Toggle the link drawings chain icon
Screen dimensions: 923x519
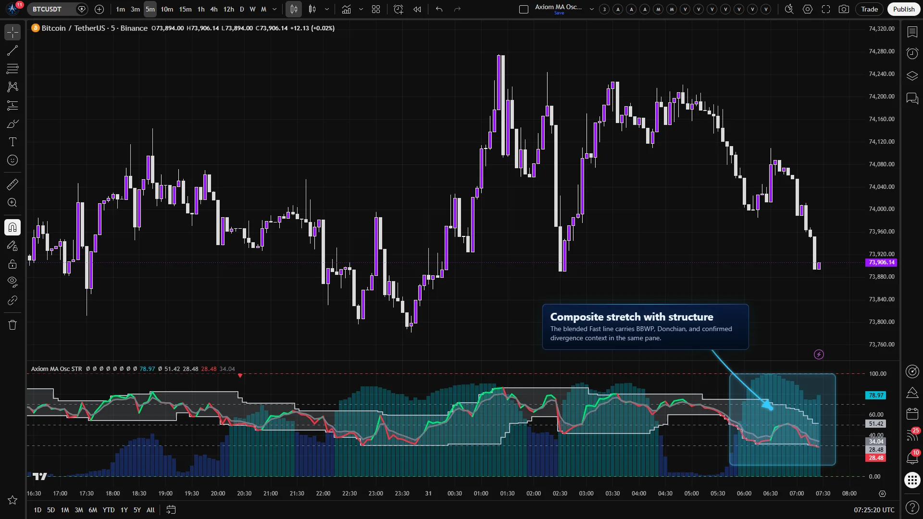(x=12, y=300)
